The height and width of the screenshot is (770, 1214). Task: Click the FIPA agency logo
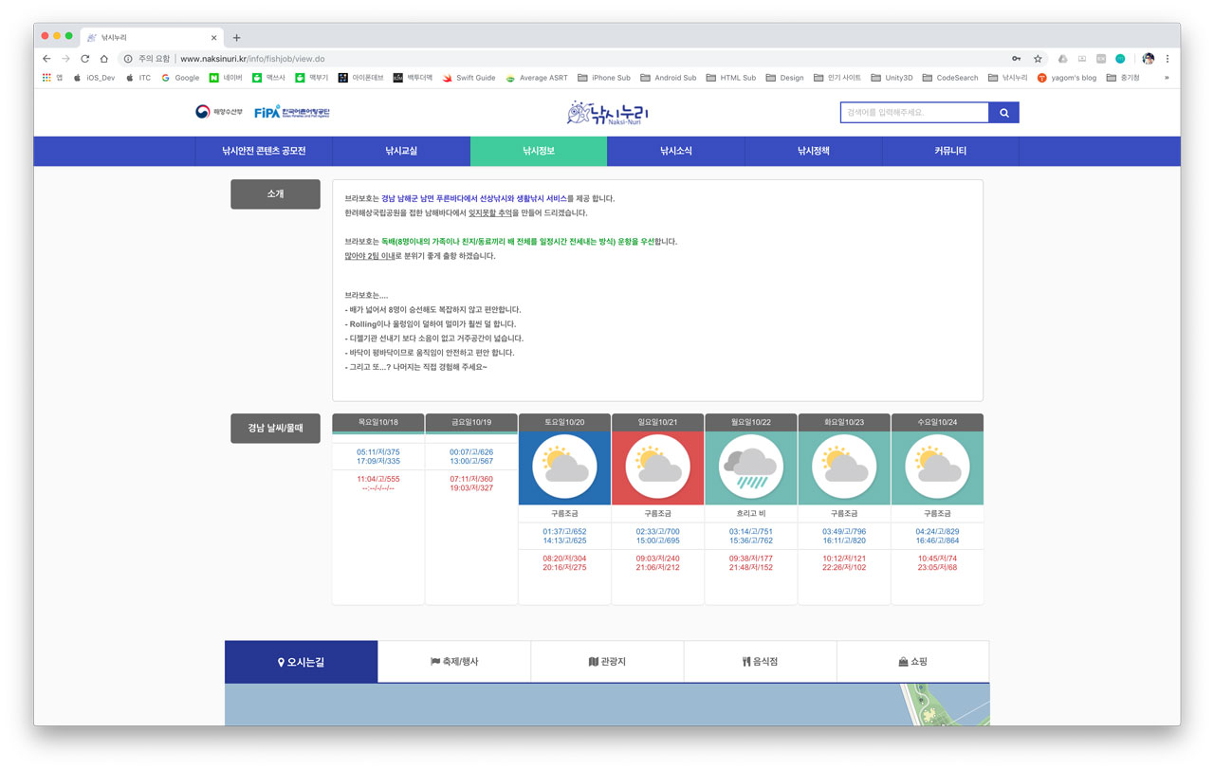click(x=292, y=112)
